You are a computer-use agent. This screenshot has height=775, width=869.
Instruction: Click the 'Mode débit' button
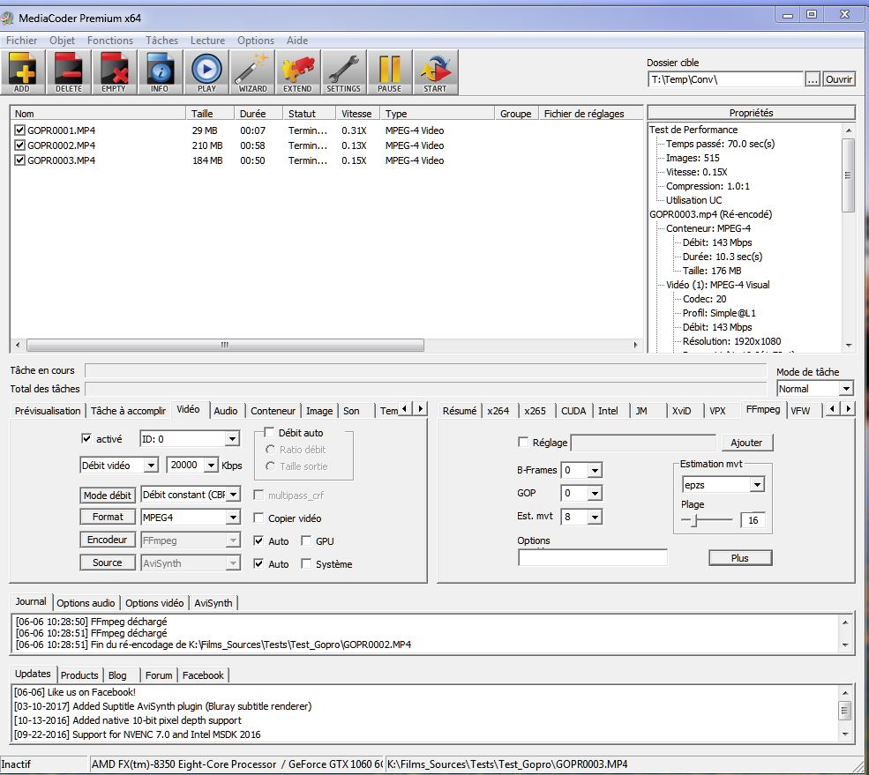108,495
